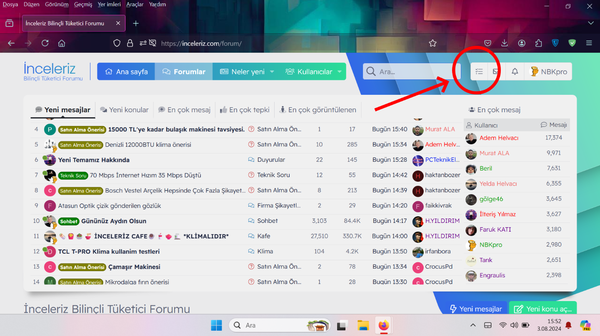The width and height of the screenshot is (600, 336).
Task: Go to the Firefox home page
Action: (x=62, y=43)
